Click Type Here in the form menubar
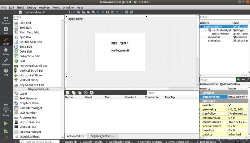250x143 pixels. [x=75, y=19]
